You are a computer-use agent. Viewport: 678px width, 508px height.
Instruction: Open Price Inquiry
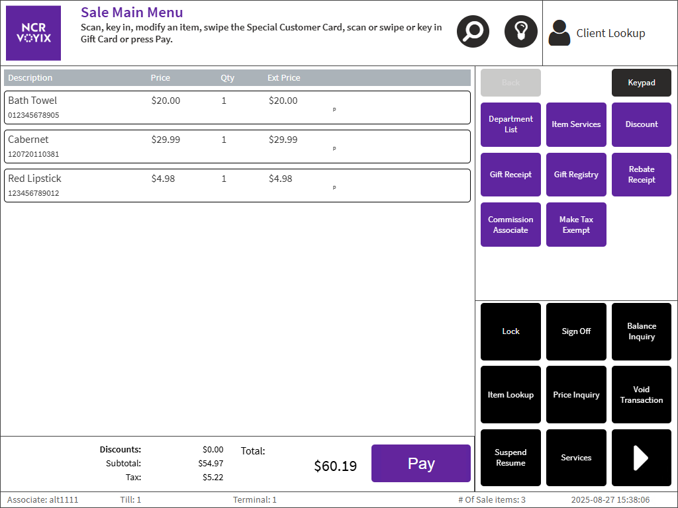pyautogui.click(x=576, y=395)
